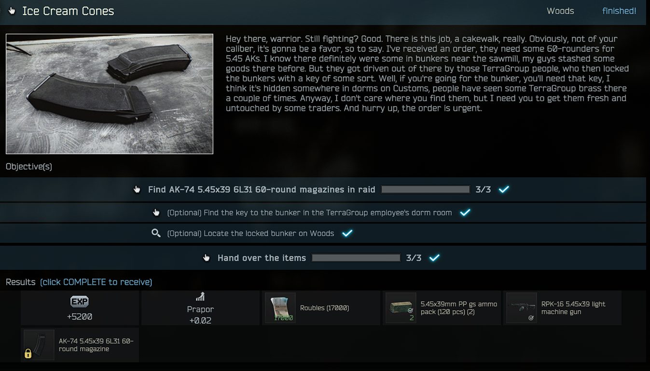This screenshot has width=650, height=371.
Task: Click the Roubles (17000) reward label
Action: click(x=324, y=308)
